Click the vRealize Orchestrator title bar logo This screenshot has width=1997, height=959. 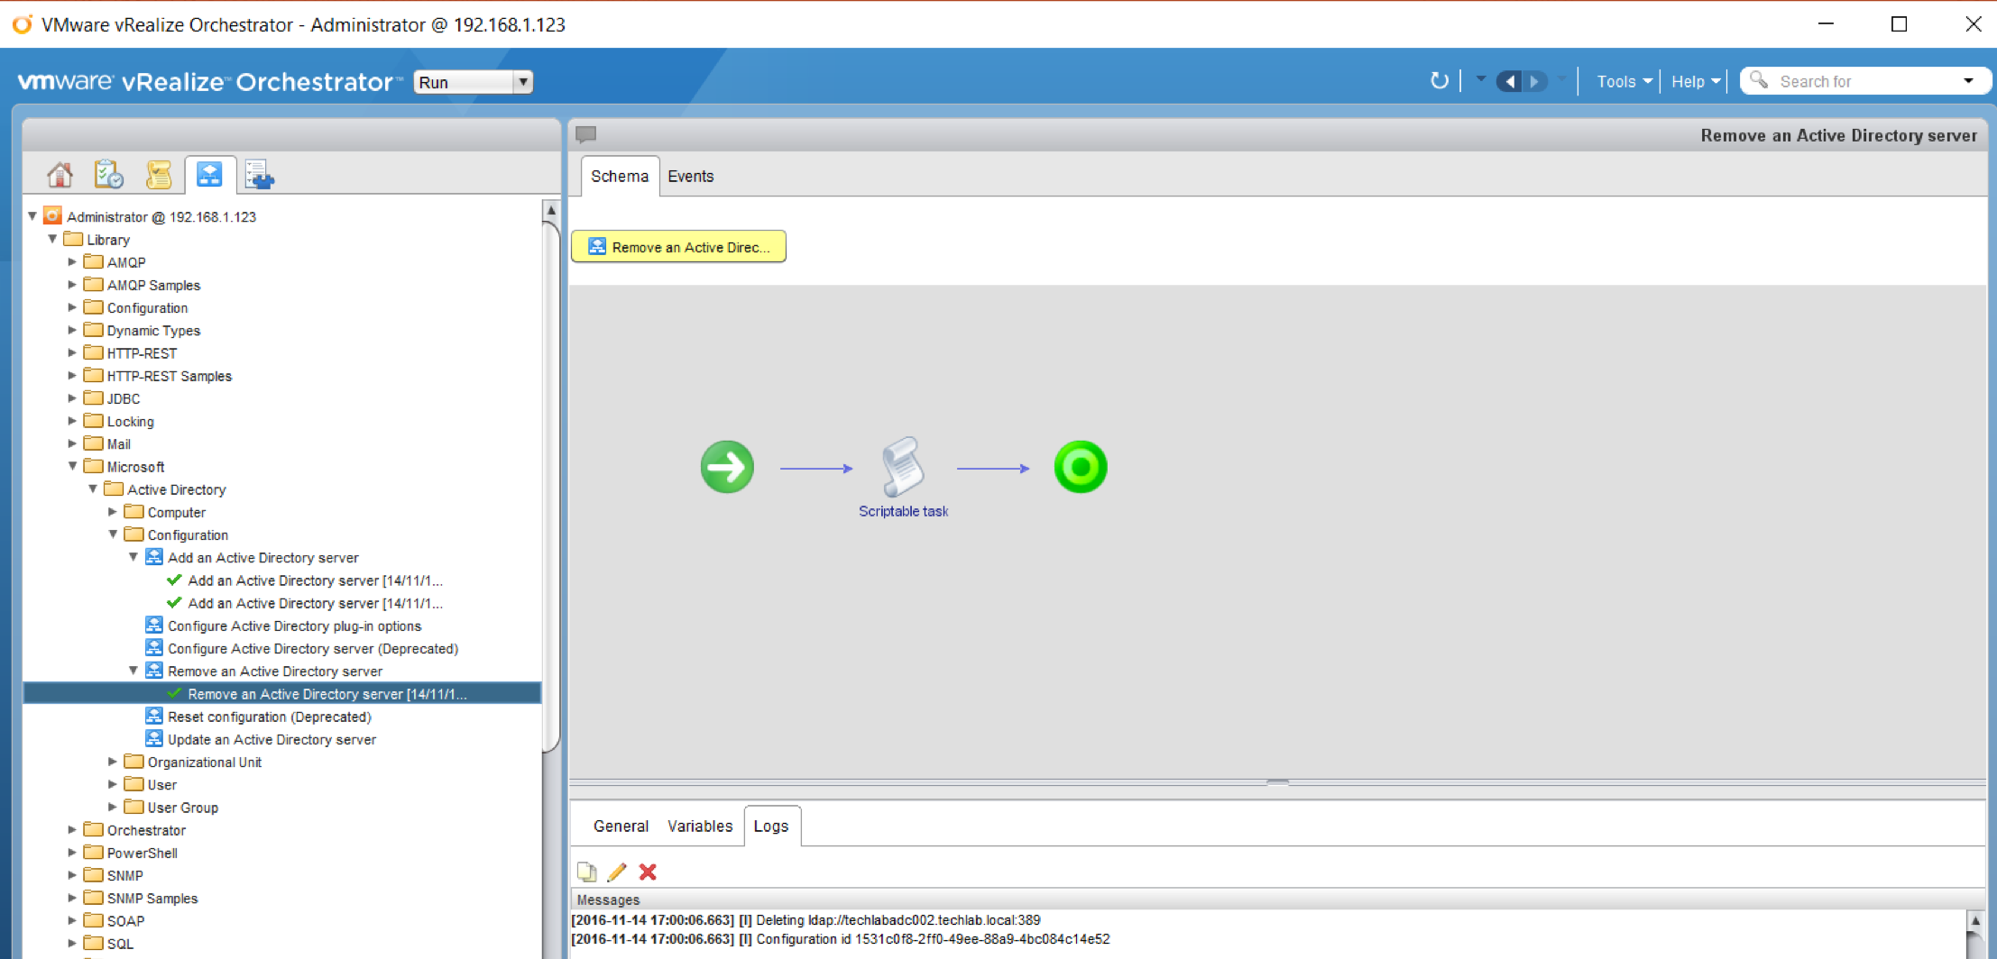point(22,24)
